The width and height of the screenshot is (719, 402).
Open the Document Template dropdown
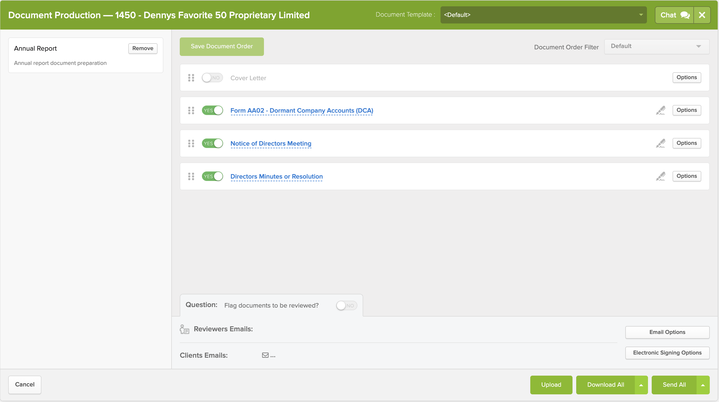coord(543,15)
